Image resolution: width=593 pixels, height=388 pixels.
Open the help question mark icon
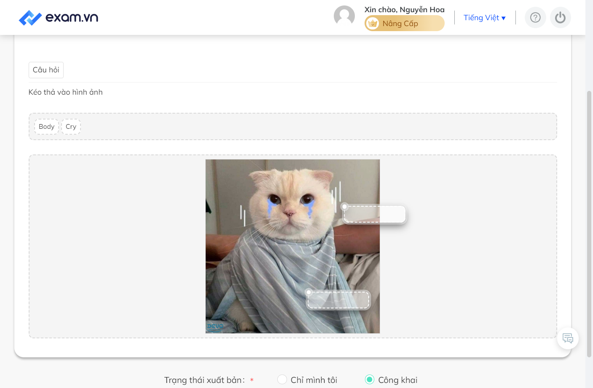535,18
